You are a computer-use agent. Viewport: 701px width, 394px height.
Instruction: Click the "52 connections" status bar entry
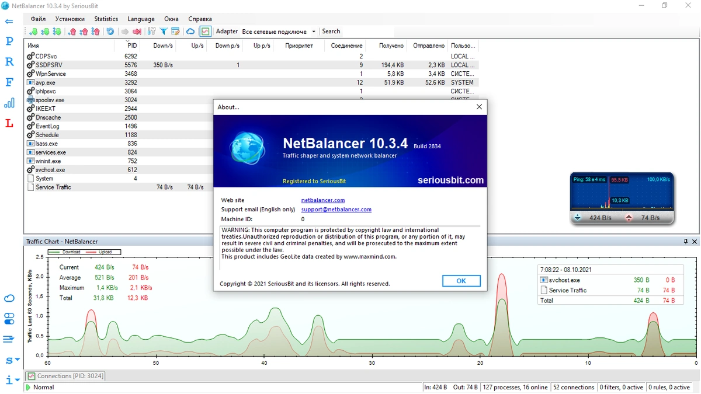click(574, 387)
